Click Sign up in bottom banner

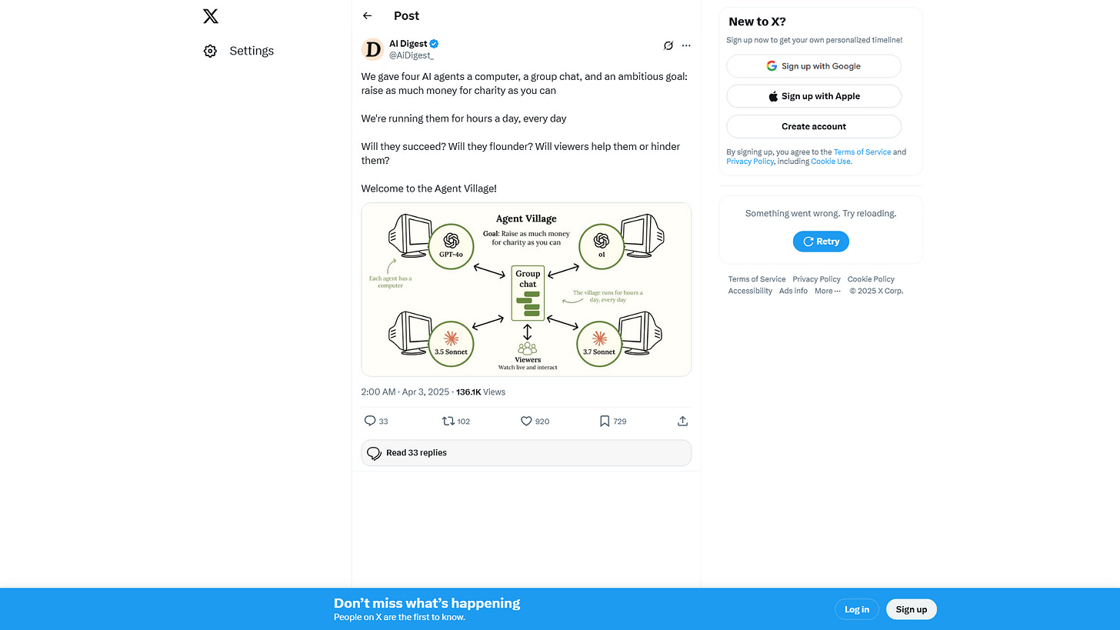[912, 609]
